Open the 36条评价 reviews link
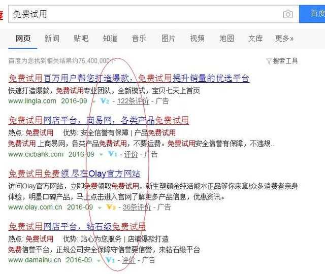 137,207
